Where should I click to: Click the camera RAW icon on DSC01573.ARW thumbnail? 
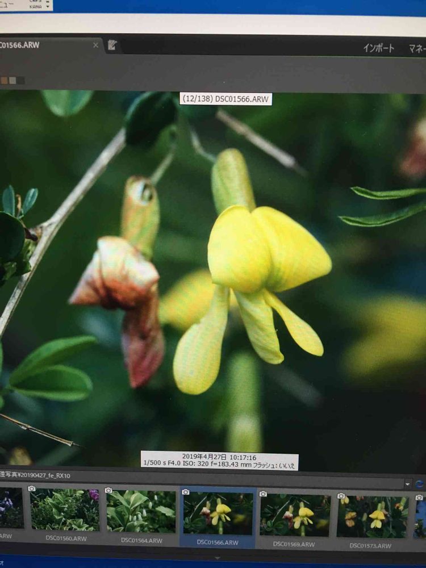pos(341,495)
